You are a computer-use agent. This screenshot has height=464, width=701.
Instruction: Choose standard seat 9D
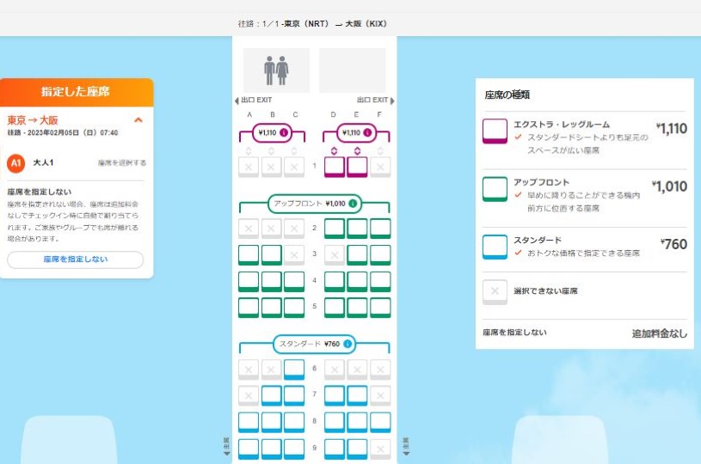(x=335, y=449)
